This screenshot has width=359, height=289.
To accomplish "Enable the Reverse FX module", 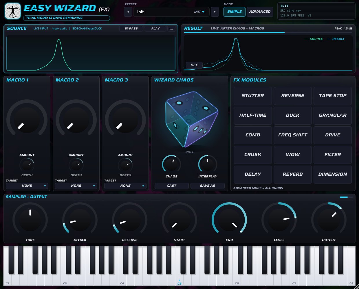I will pyautogui.click(x=293, y=96).
